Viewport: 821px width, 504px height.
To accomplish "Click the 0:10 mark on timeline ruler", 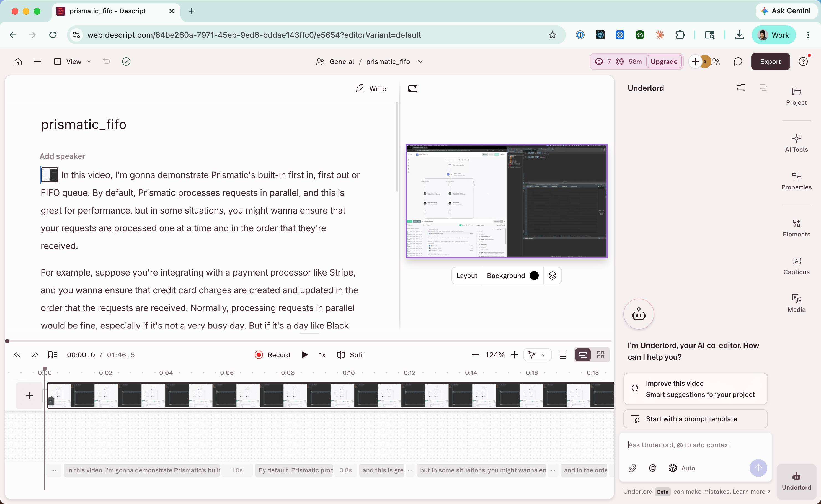I will (348, 373).
